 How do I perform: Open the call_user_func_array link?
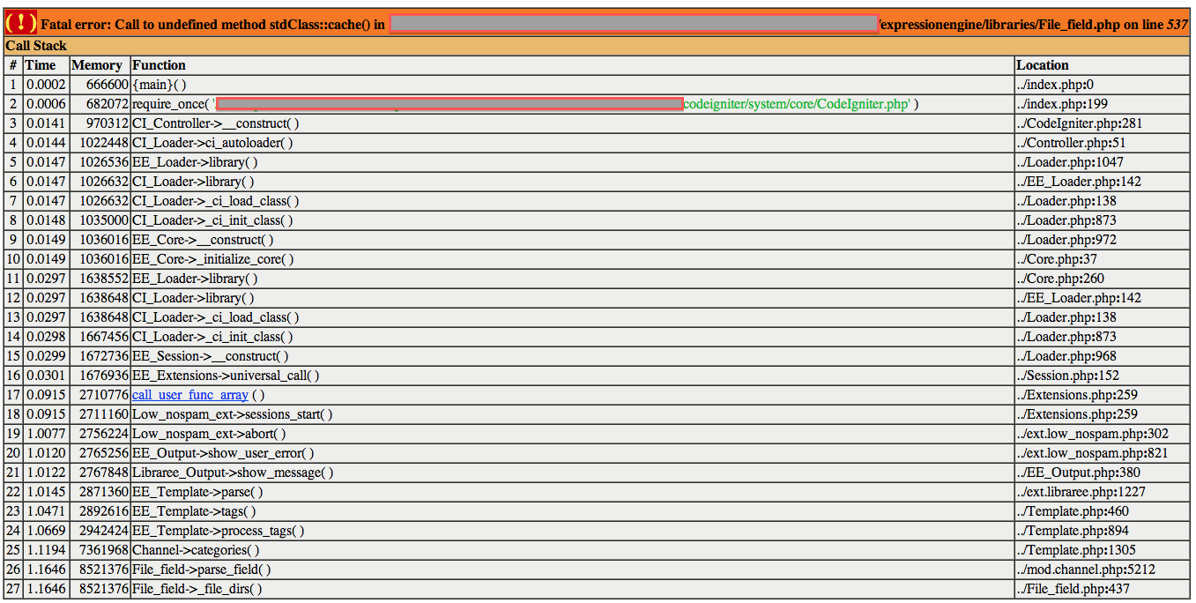pos(189,395)
